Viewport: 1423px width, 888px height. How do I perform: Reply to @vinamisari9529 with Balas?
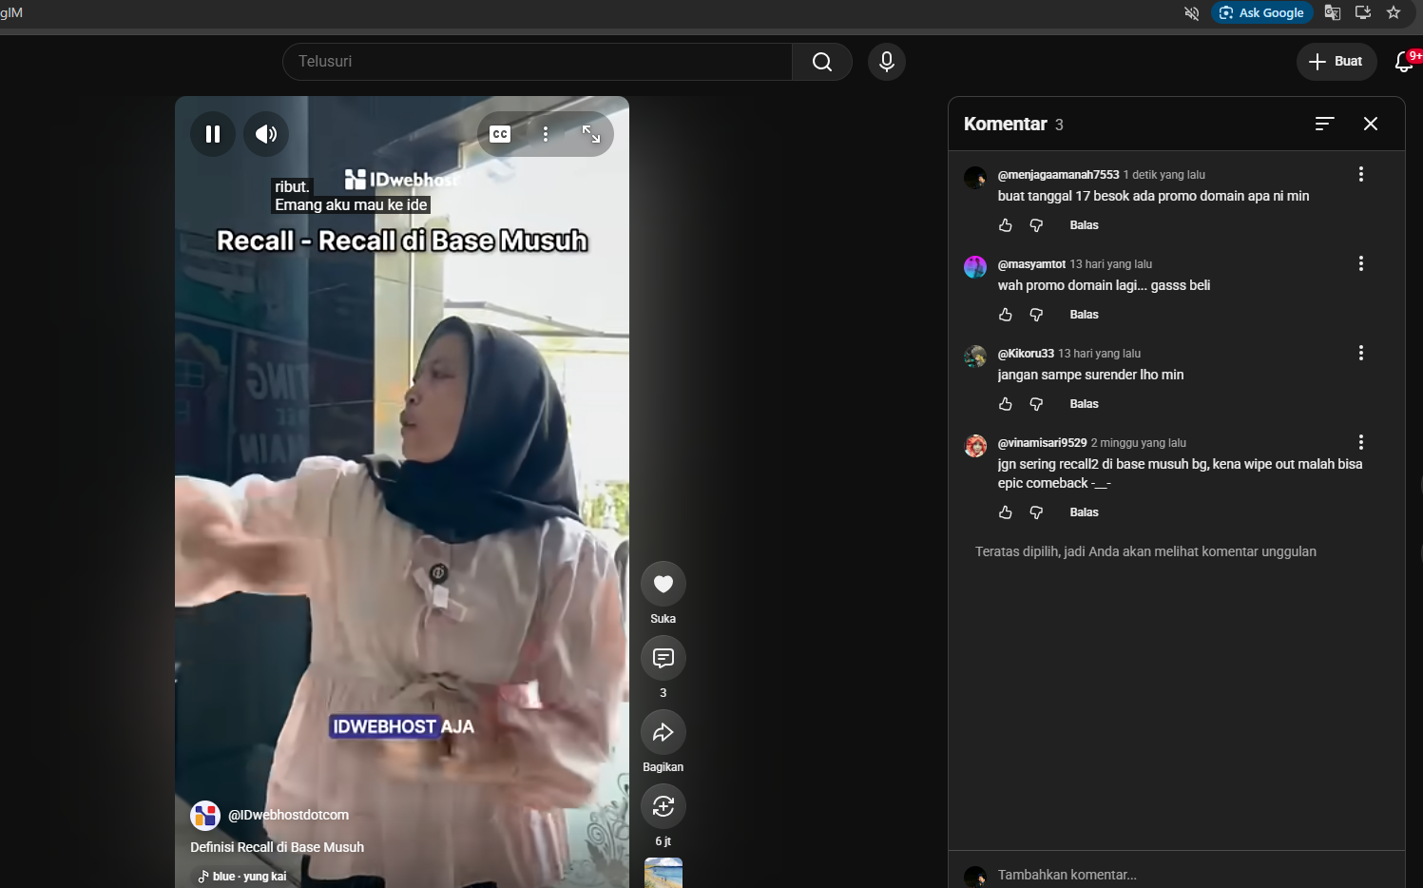point(1084,512)
